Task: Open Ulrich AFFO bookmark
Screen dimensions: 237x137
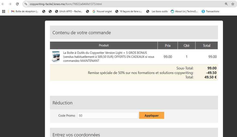Action: click(69, 11)
